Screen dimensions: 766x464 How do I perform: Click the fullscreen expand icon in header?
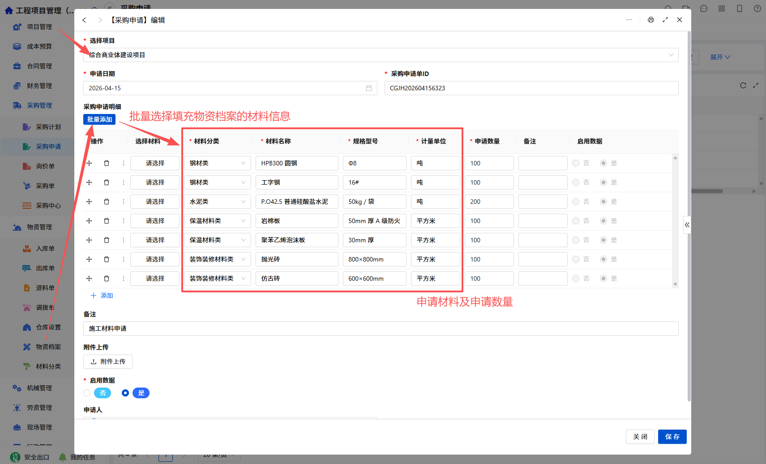[x=665, y=20]
